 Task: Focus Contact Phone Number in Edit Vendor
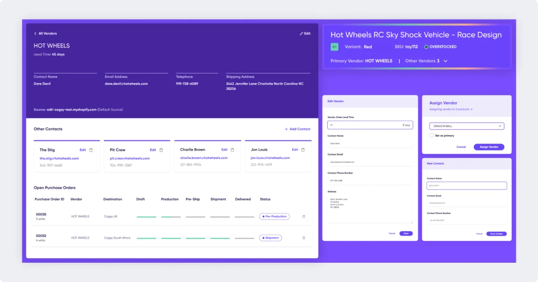(x=370, y=181)
